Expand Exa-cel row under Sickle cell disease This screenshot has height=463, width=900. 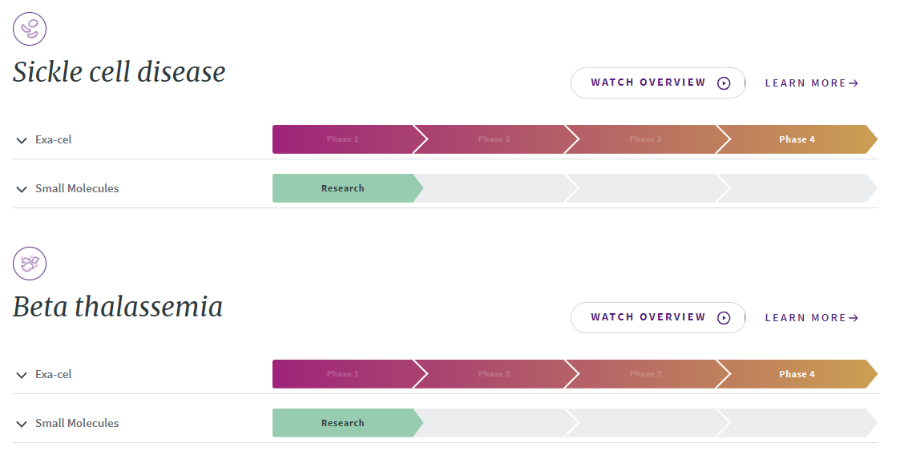[446, 139]
